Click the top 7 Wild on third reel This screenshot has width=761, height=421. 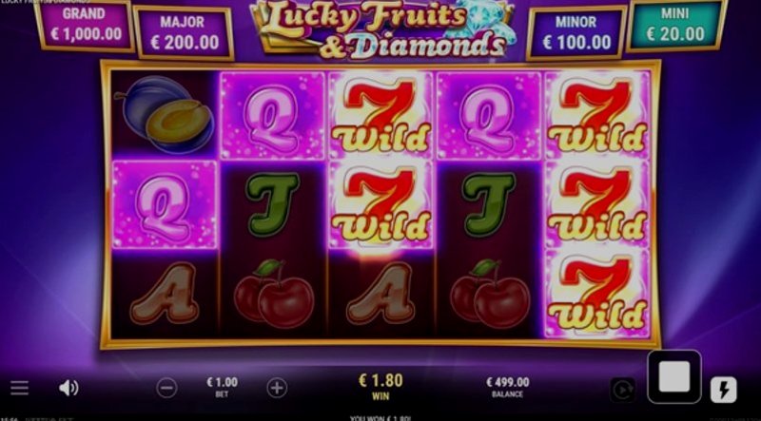[380, 115]
